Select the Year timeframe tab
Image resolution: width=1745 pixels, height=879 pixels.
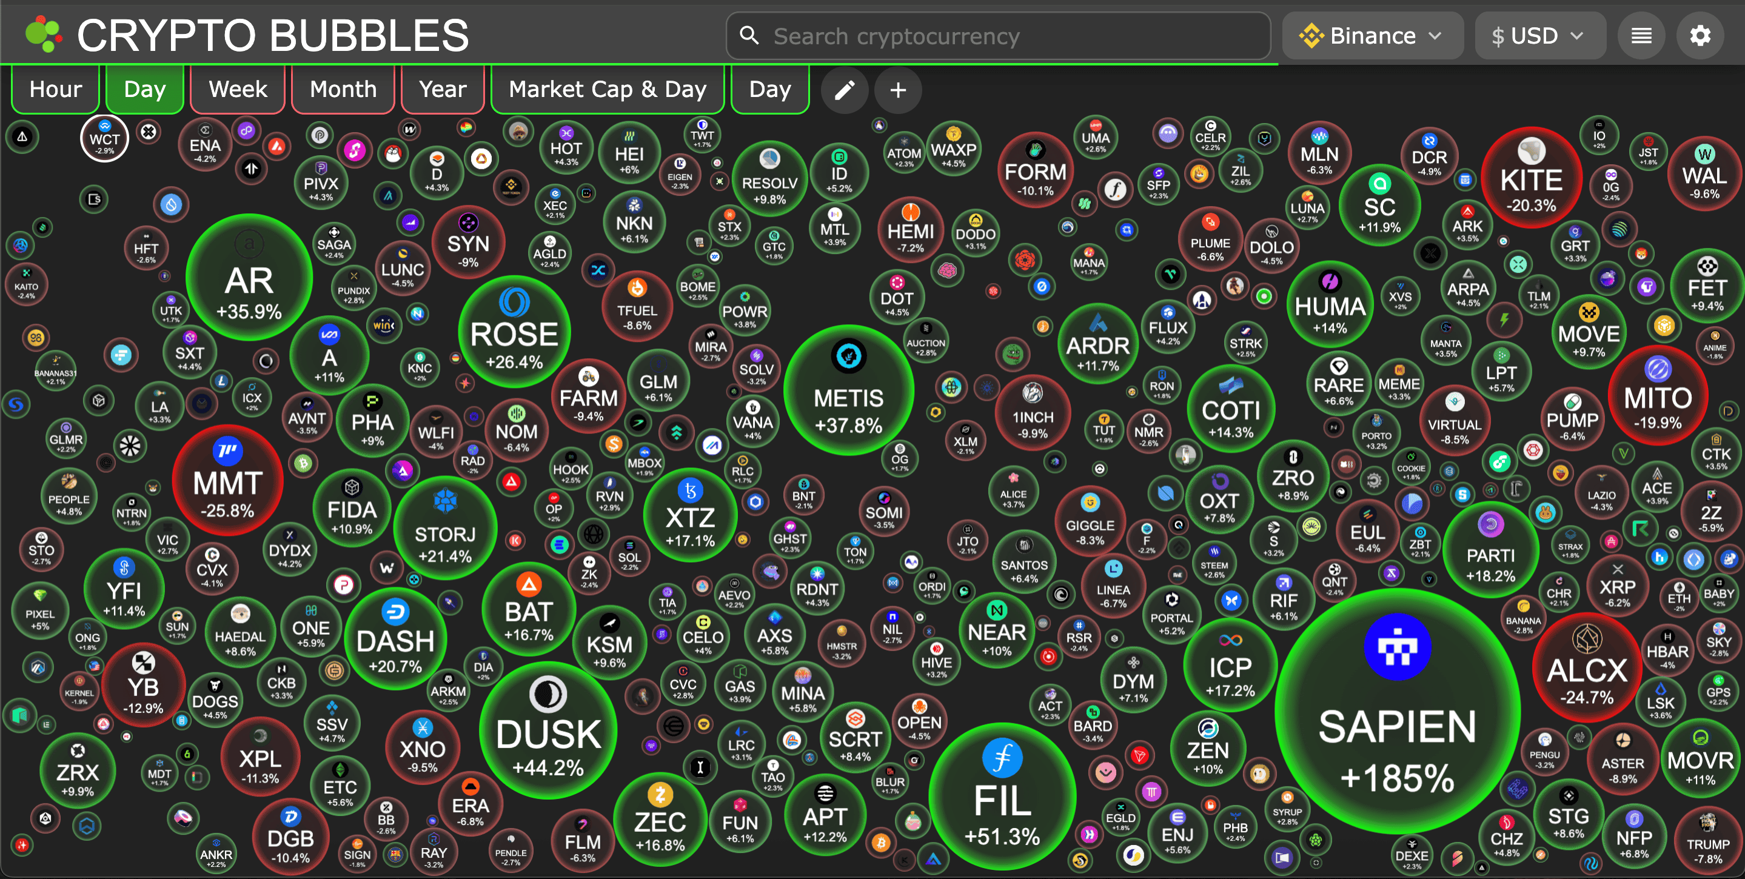click(443, 89)
